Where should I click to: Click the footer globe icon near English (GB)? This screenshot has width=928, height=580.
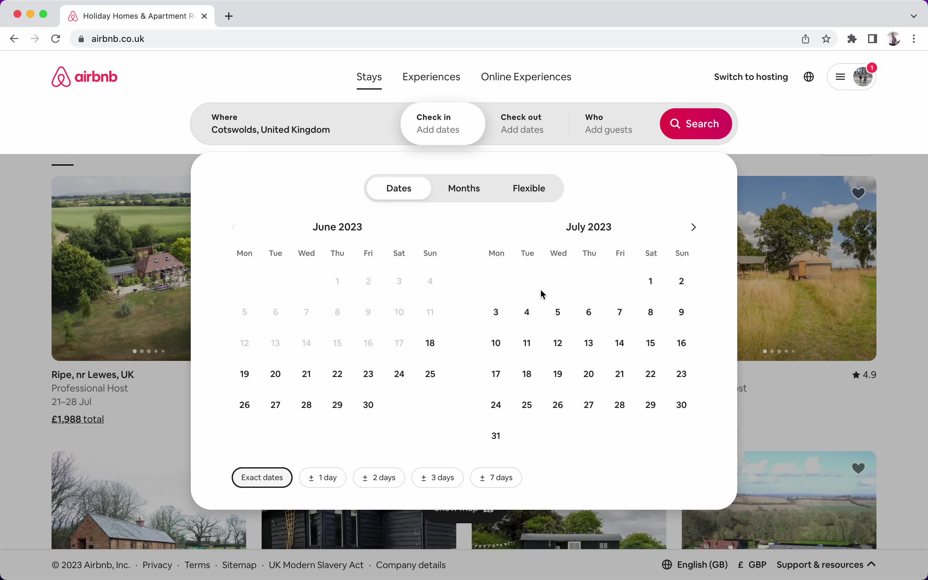[667, 564]
